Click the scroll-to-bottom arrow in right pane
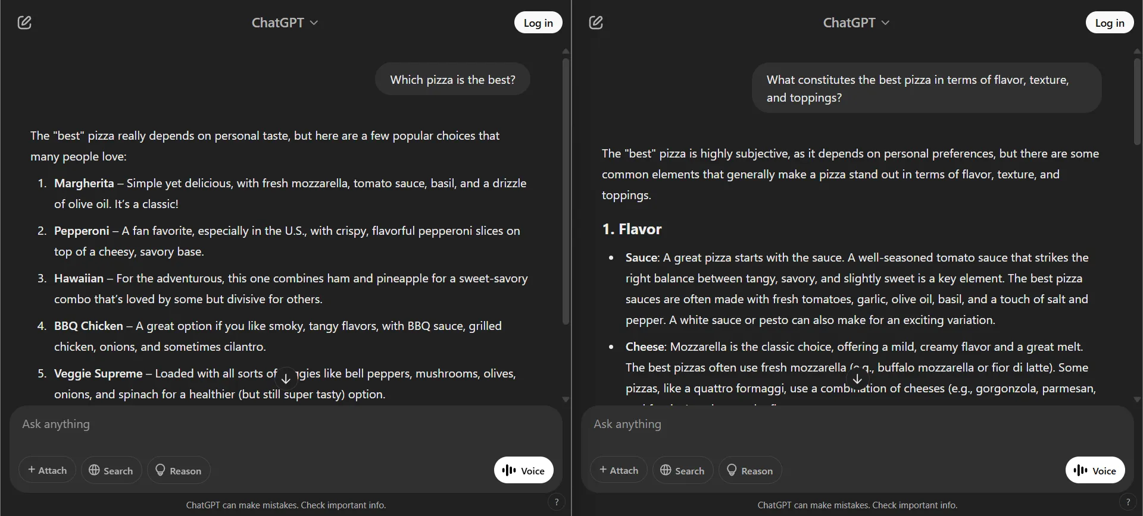 (857, 379)
